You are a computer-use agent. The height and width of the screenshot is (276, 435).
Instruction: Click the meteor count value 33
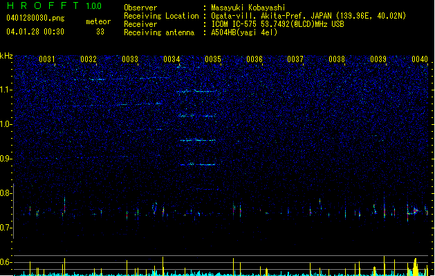click(100, 32)
